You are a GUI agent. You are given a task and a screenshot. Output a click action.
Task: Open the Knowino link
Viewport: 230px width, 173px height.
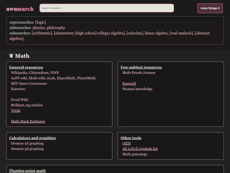pyautogui.click(x=18, y=89)
